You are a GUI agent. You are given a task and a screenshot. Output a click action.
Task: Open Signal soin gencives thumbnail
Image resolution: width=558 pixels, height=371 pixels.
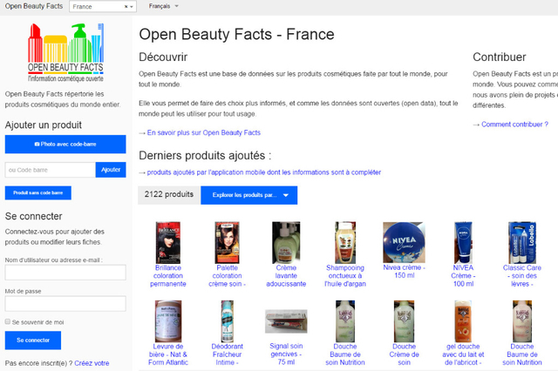[x=286, y=321]
